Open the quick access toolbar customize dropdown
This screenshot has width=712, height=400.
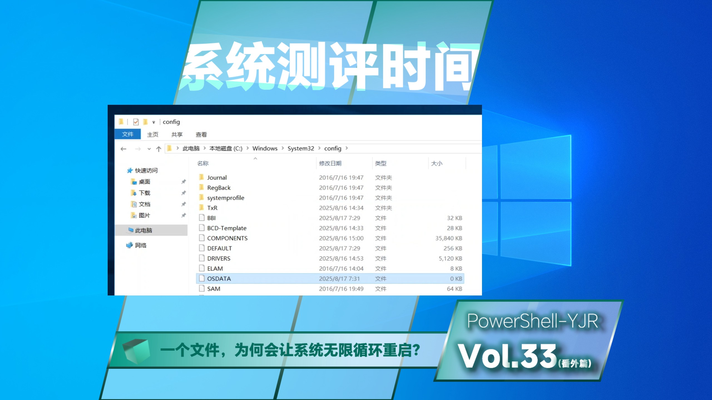(154, 122)
